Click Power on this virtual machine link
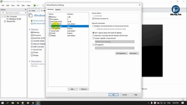The width and height of the screenshot is (187, 105). click(x=38, y=21)
